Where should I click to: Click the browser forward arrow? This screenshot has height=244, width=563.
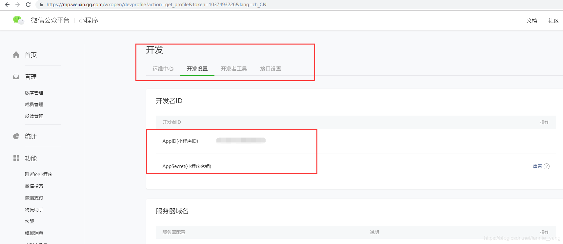pyautogui.click(x=18, y=5)
